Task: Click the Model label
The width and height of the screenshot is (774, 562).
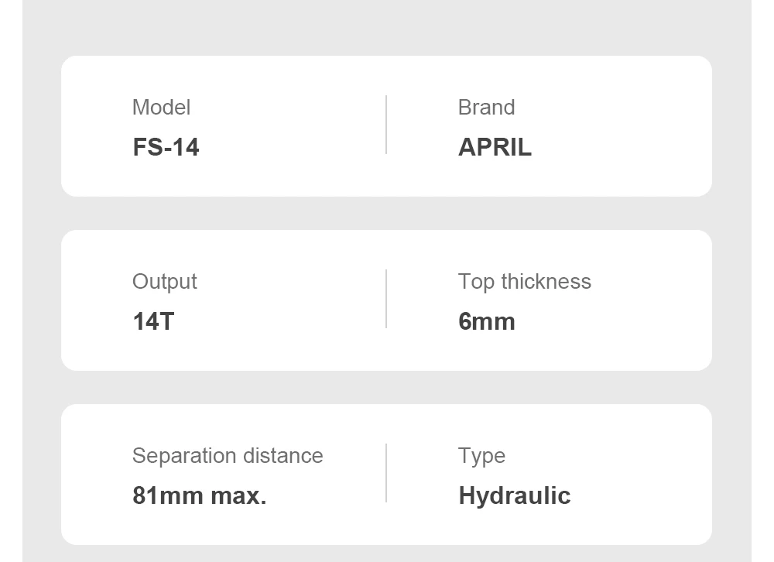Action: 161,107
